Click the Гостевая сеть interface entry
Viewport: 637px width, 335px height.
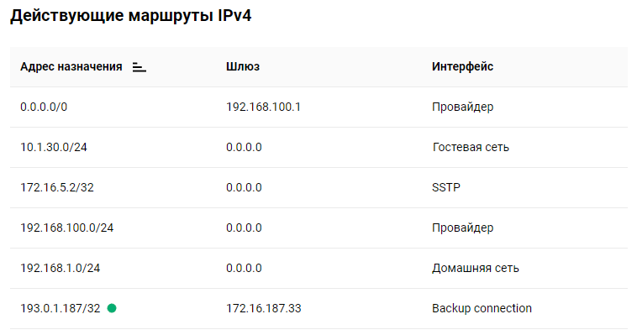471,147
